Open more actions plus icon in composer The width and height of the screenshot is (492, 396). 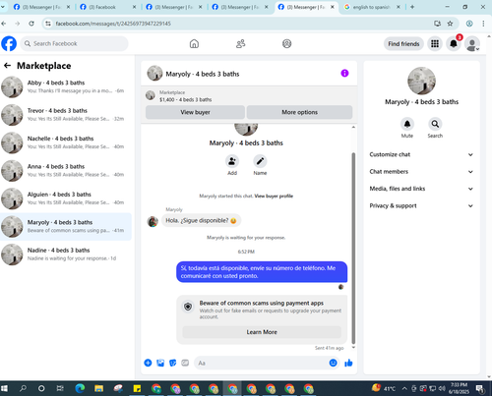pyautogui.click(x=148, y=363)
